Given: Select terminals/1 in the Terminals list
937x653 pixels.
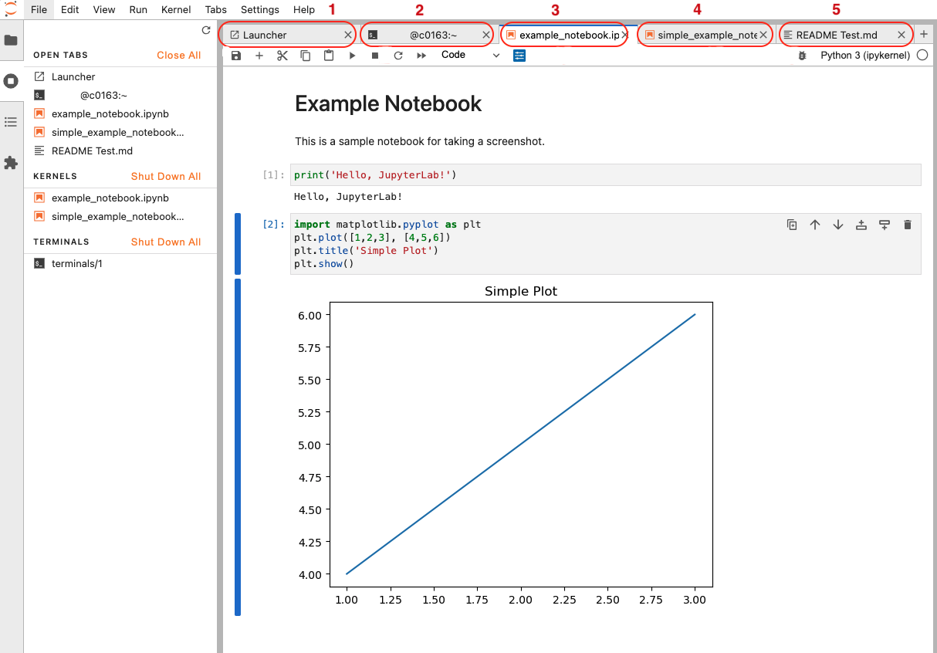Looking at the screenshot, I should 77,263.
